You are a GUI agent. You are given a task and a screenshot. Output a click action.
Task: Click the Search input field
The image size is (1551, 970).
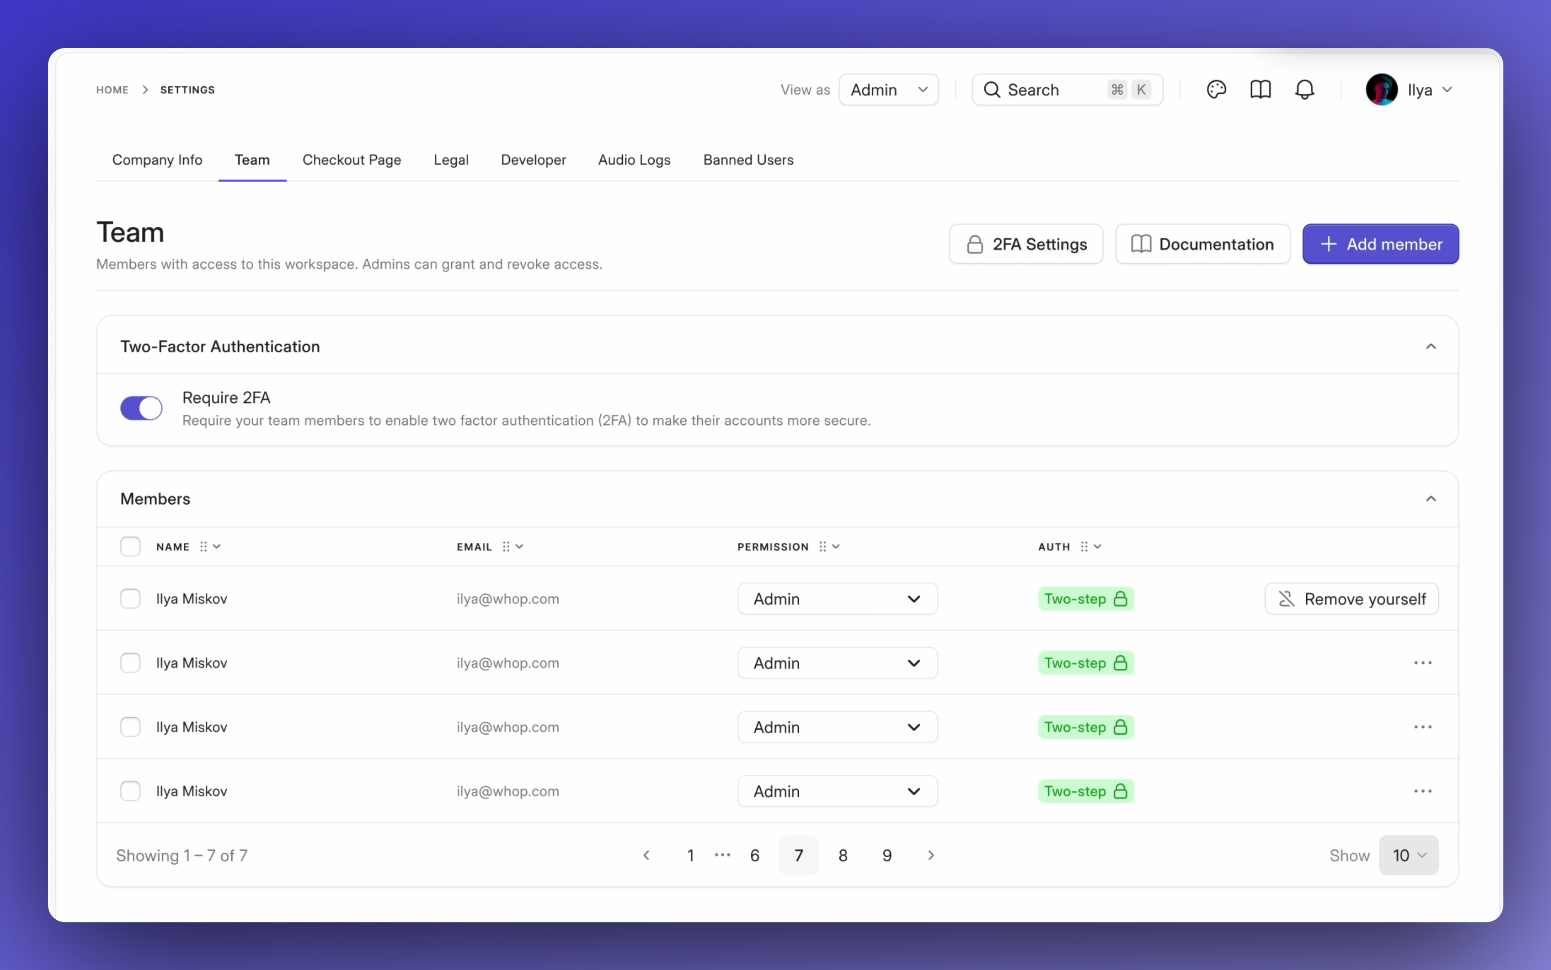click(1052, 90)
